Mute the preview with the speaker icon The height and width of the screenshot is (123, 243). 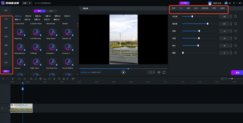159,72
